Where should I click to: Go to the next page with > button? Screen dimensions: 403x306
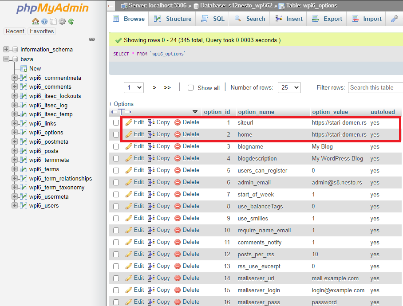[x=154, y=87]
